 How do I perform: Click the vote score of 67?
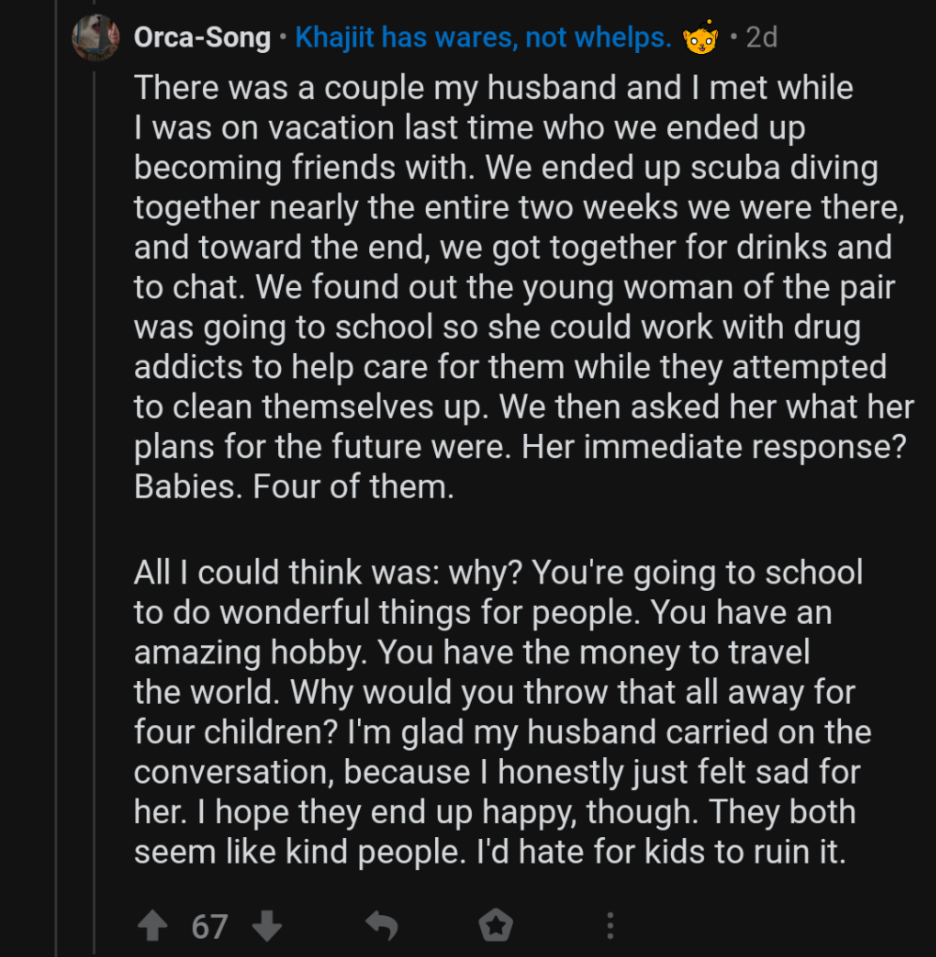(209, 927)
